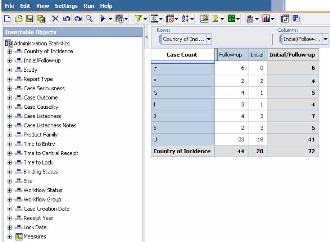330x242 pixels.
Task: Select row header J in crosstab
Action: [x=182, y=116]
